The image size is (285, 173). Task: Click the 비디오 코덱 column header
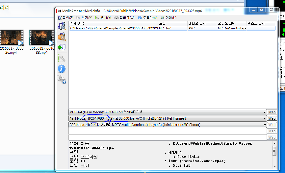202,23
